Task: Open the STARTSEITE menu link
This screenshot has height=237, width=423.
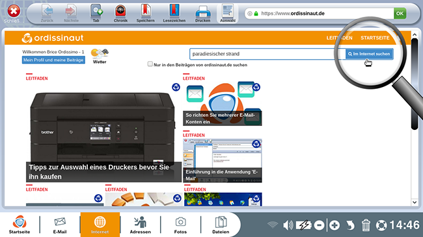Action: [x=375, y=38]
